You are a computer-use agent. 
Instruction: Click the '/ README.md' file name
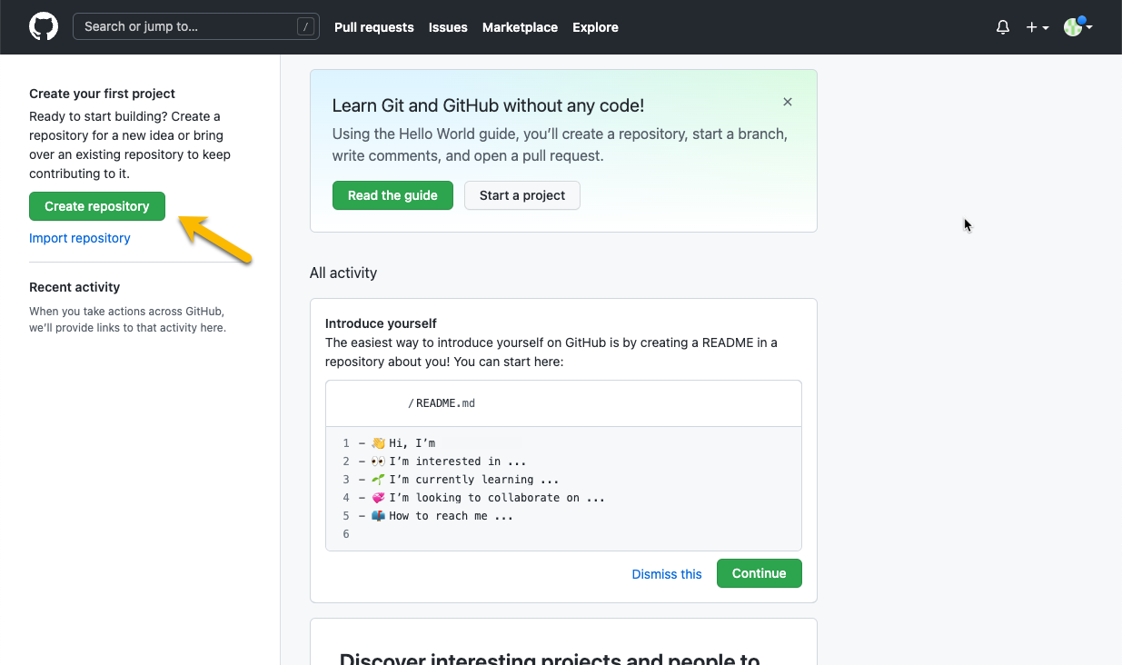tap(442, 403)
